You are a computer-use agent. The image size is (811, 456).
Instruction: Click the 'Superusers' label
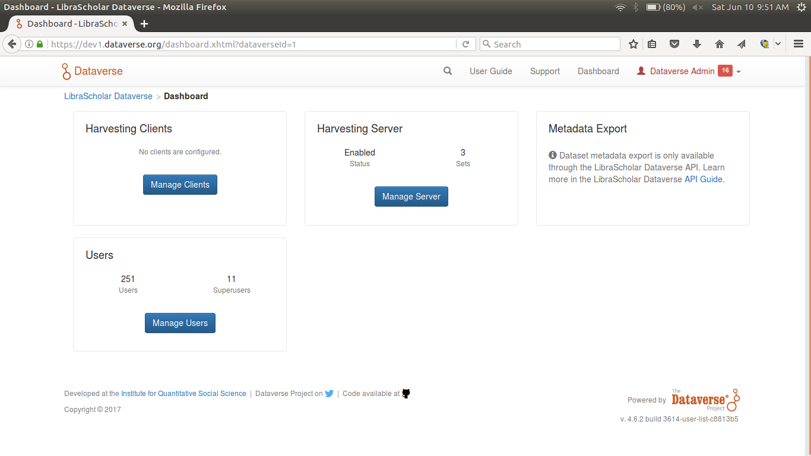(x=232, y=290)
